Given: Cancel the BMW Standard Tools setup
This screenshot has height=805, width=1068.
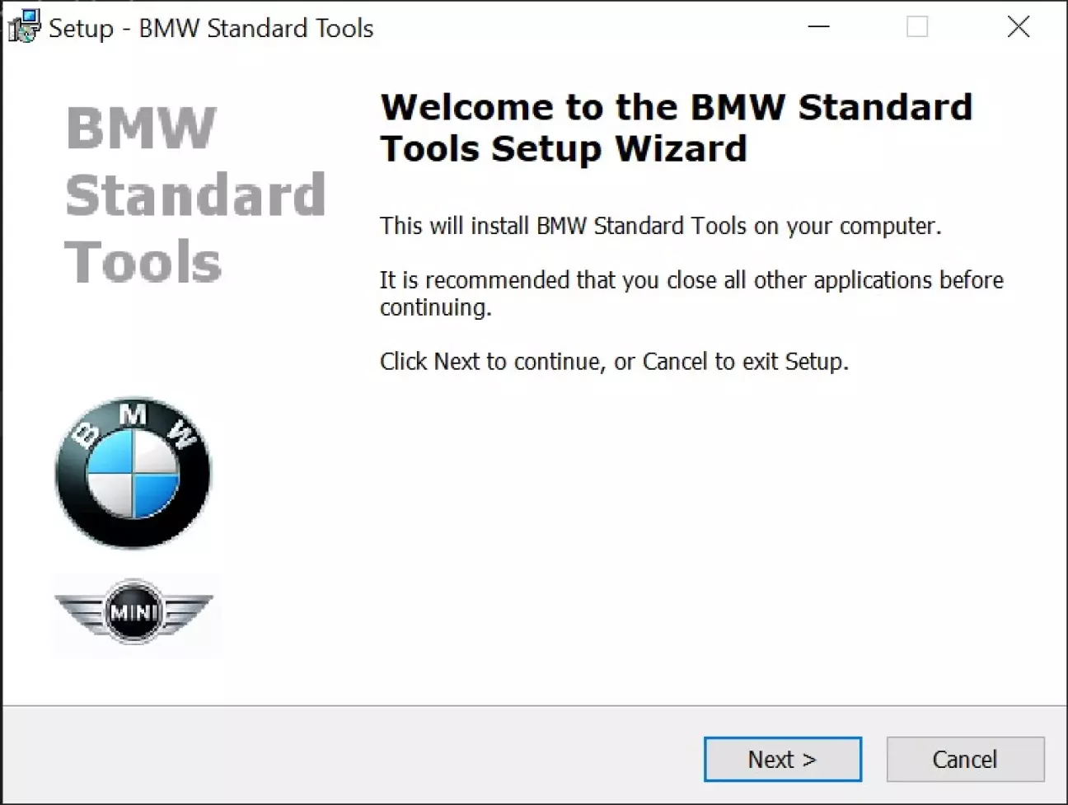Looking at the screenshot, I should tap(965, 759).
